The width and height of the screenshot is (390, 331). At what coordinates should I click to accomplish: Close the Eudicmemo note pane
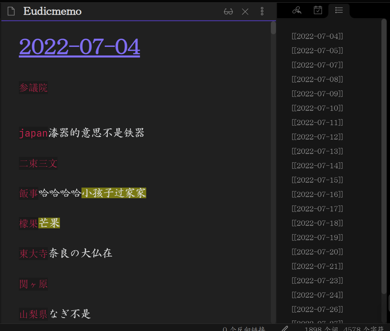tap(245, 12)
